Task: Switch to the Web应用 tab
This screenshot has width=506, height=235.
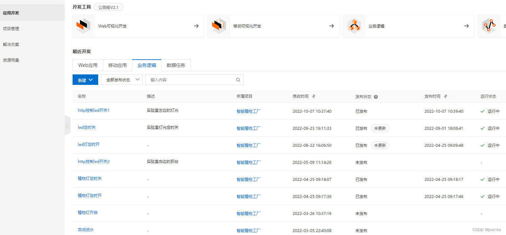Action: click(88, 65)
